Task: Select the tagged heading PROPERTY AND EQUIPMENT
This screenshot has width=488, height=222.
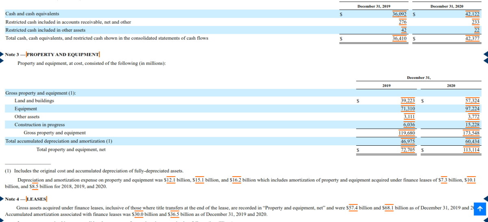Action: click(63, 54)
